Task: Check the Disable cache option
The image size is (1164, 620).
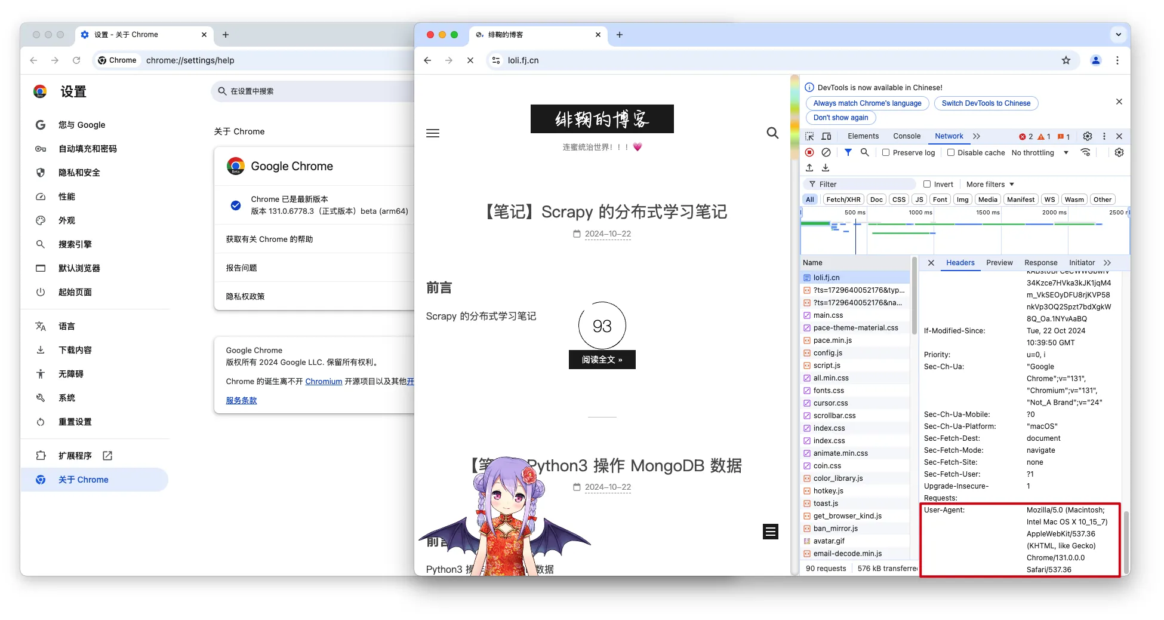Action: (951, 153)
